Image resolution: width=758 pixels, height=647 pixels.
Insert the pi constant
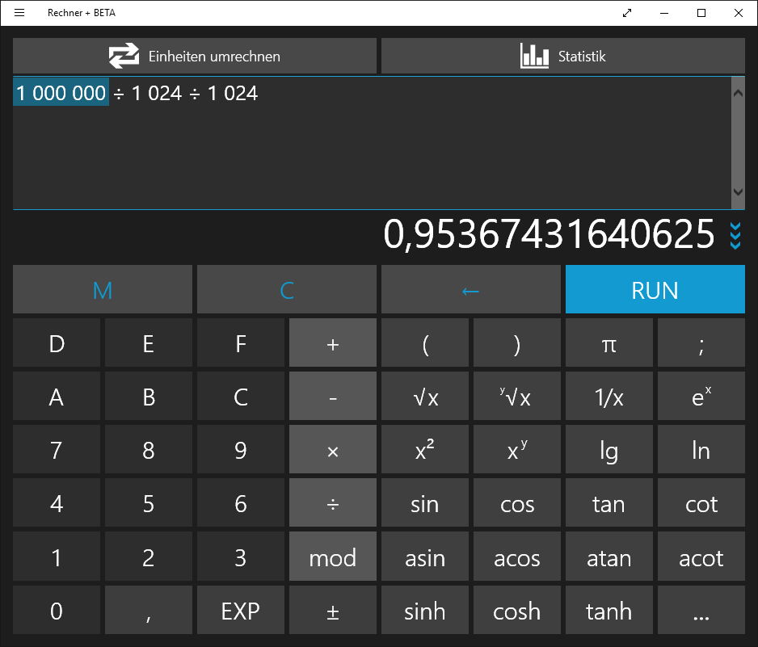tap(609, 343)
